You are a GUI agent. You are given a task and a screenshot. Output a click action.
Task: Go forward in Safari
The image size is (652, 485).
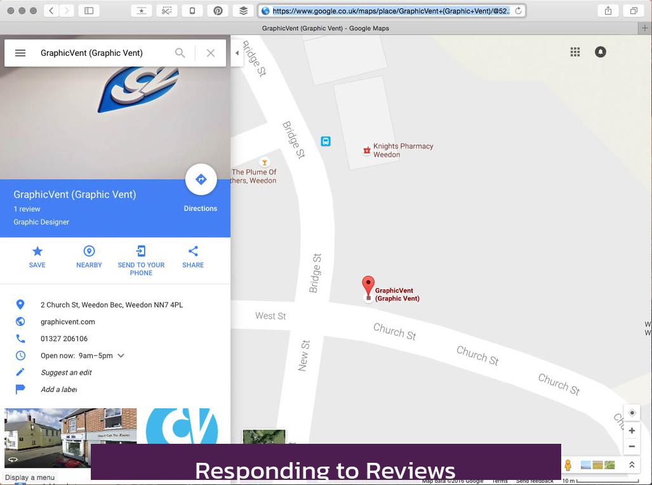point(67,11)
